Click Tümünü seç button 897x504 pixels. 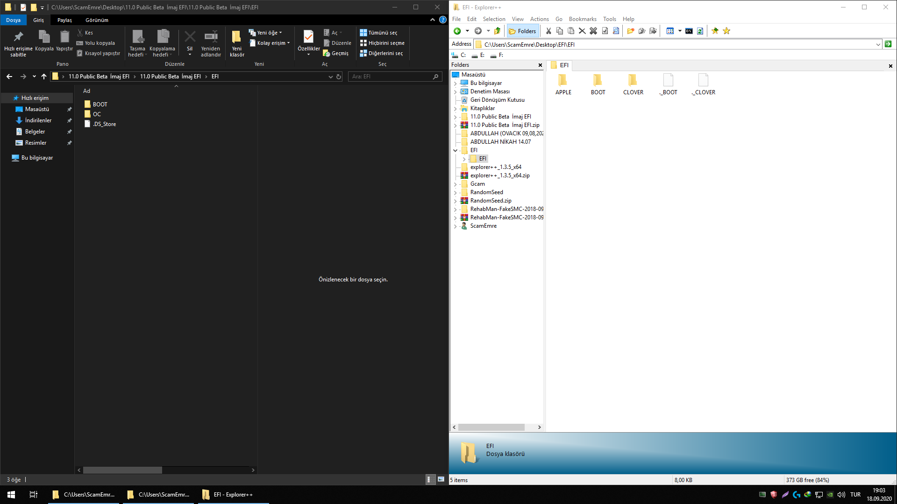(378, 33)
